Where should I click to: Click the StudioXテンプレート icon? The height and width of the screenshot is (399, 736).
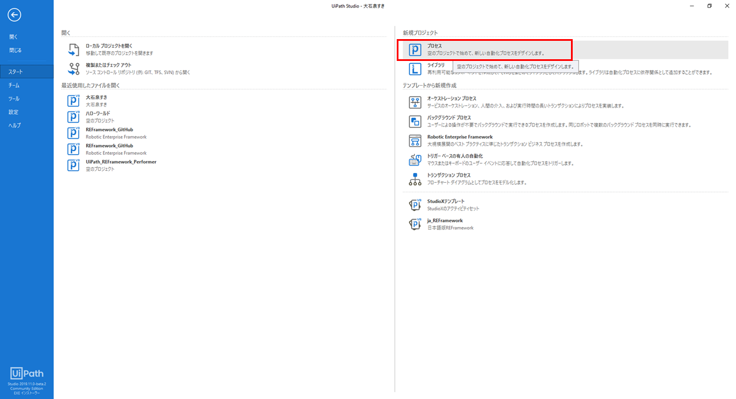[415, 205]
